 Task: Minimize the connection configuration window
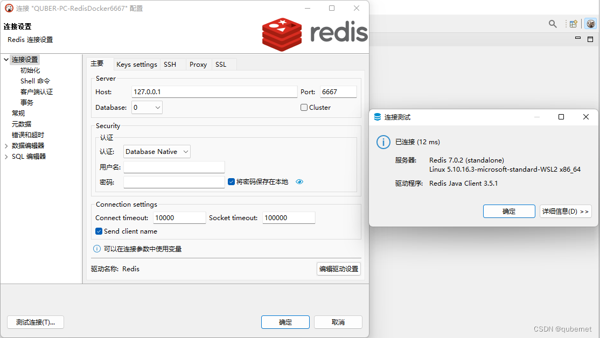coord(307,8)
